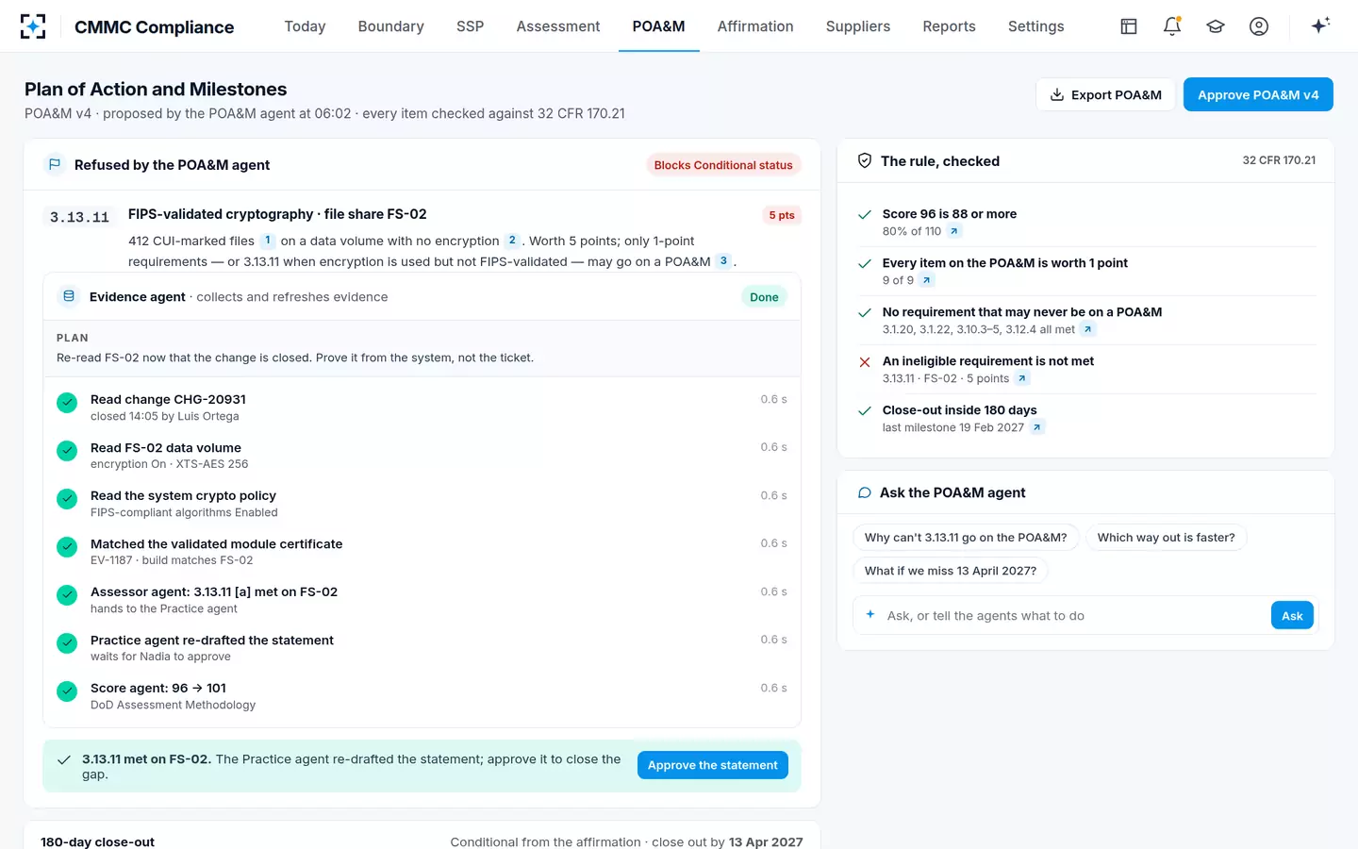This screenshot has width=1358, height=849.
Task: Open the link arrow beside '9 of 9'
Action: (927, 280)
